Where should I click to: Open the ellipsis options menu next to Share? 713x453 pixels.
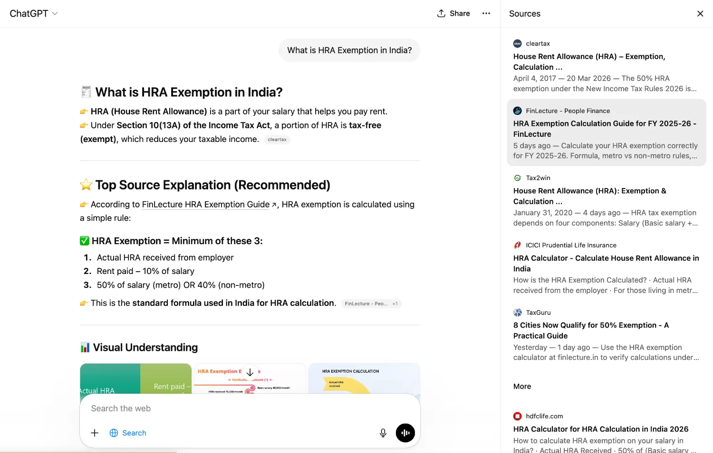[x=486, y=13]
